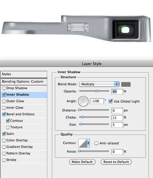Uncheck the Contour sub-style checkbox

[8, 121]
